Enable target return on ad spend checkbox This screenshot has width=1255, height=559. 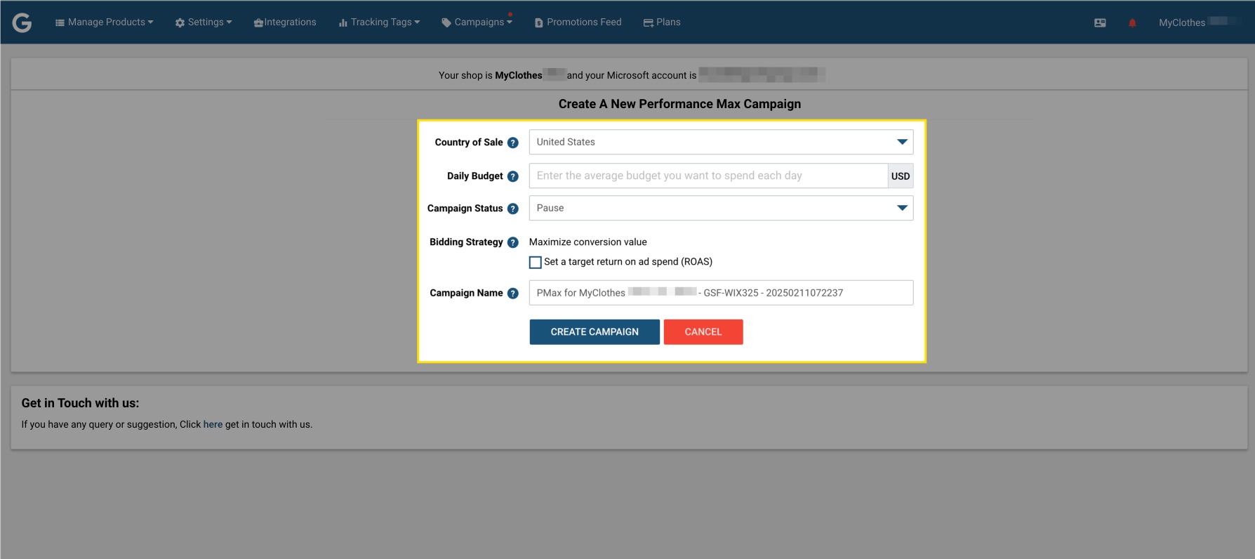pyautogui.click(x=536, y=262)
